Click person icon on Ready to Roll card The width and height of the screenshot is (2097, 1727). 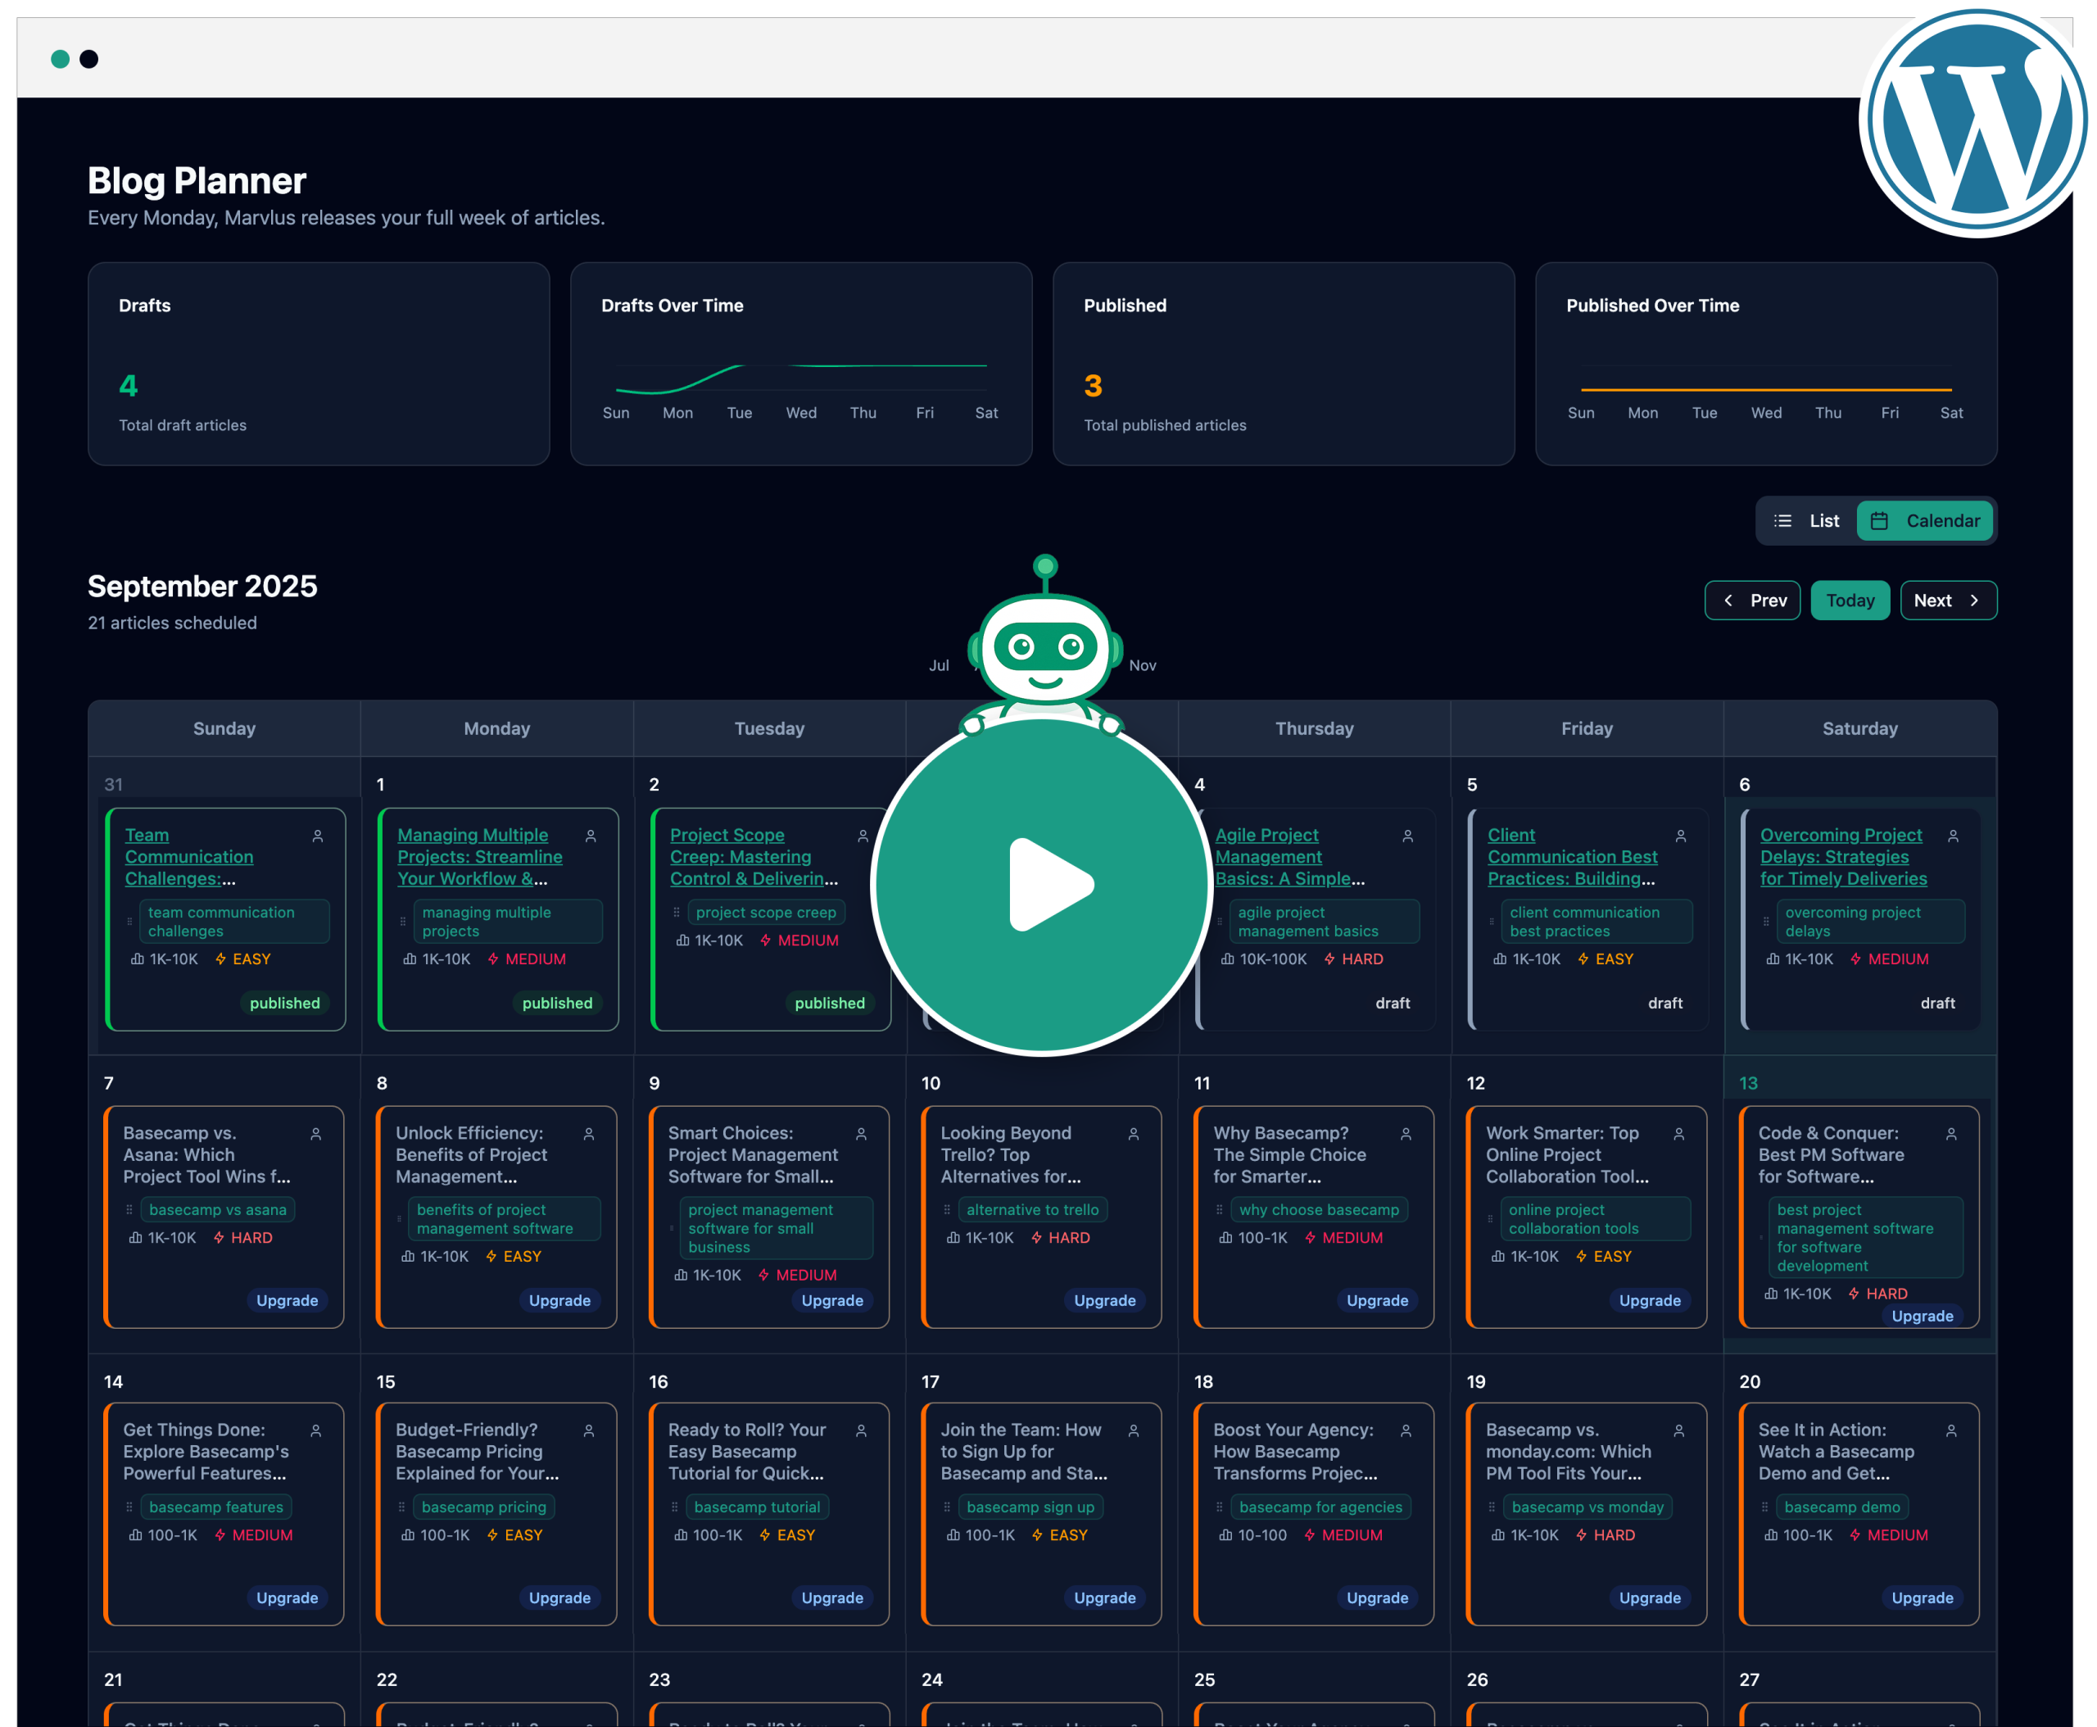coord(862,1430)
